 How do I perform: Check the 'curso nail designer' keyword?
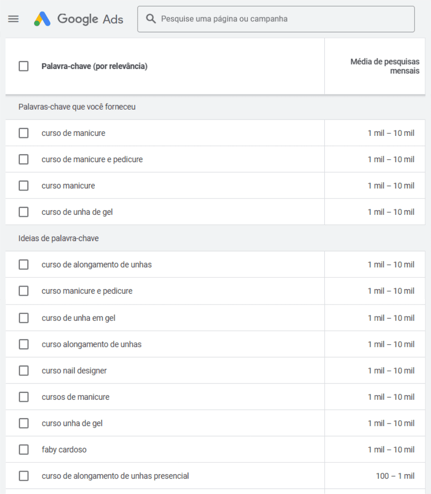(23, 370)
